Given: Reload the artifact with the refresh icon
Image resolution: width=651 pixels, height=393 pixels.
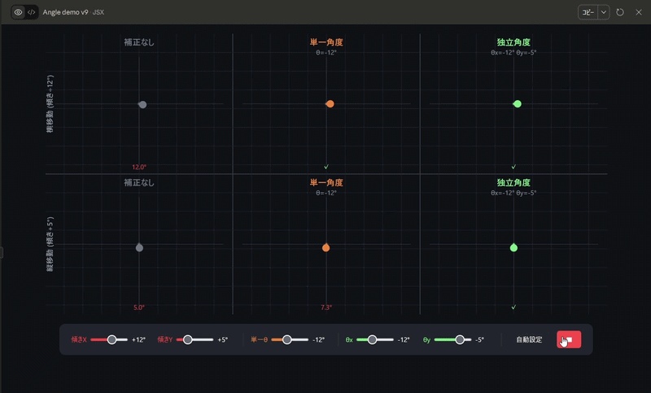Looking at the screenshot, I should pyautogui.click(x=620, y=12).
